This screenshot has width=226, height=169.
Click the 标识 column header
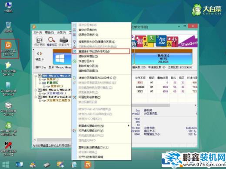click(x=152, y=78)
